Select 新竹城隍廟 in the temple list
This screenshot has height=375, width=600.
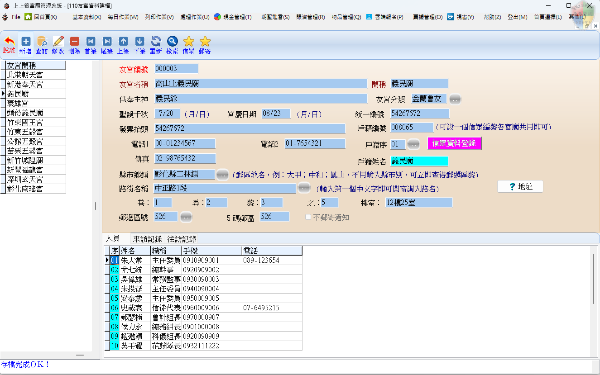pyautogui.click(x=25, y=160)
